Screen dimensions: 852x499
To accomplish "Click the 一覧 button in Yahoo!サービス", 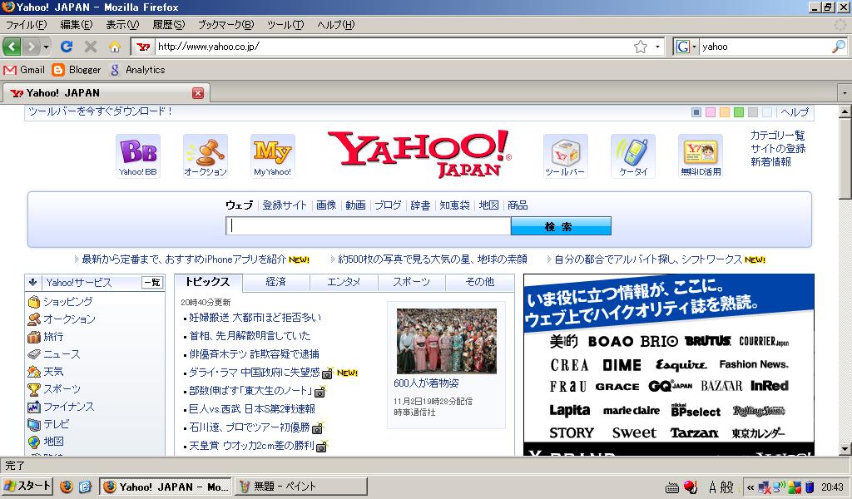I will pos(152,282).
